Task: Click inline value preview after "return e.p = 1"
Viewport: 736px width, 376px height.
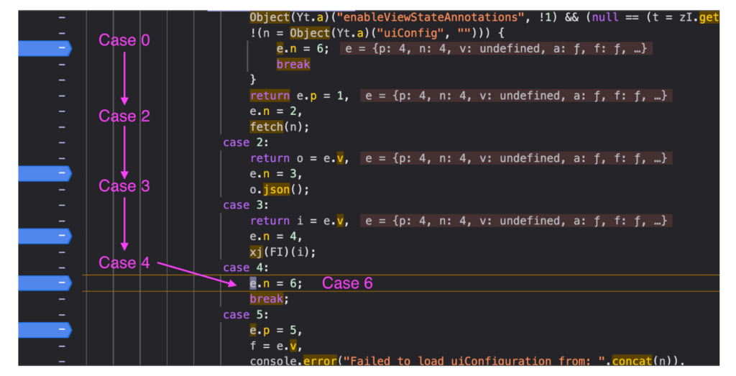Action: (515, 96)
